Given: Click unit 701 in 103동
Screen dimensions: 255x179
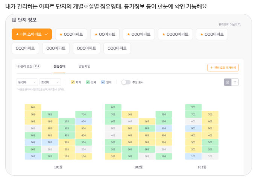Looking at the screenshot, I should (193, 114).
